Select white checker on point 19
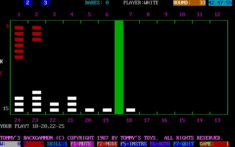The image size is (235, 147). click(x=107, y=110)
